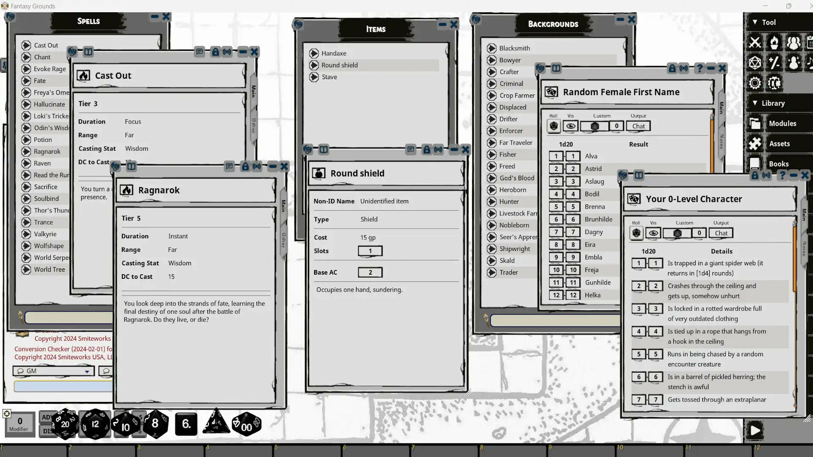Toggle the Vis eye on Random Female First Name
This screenshot has width=813, height=457.
pos(570,126)
